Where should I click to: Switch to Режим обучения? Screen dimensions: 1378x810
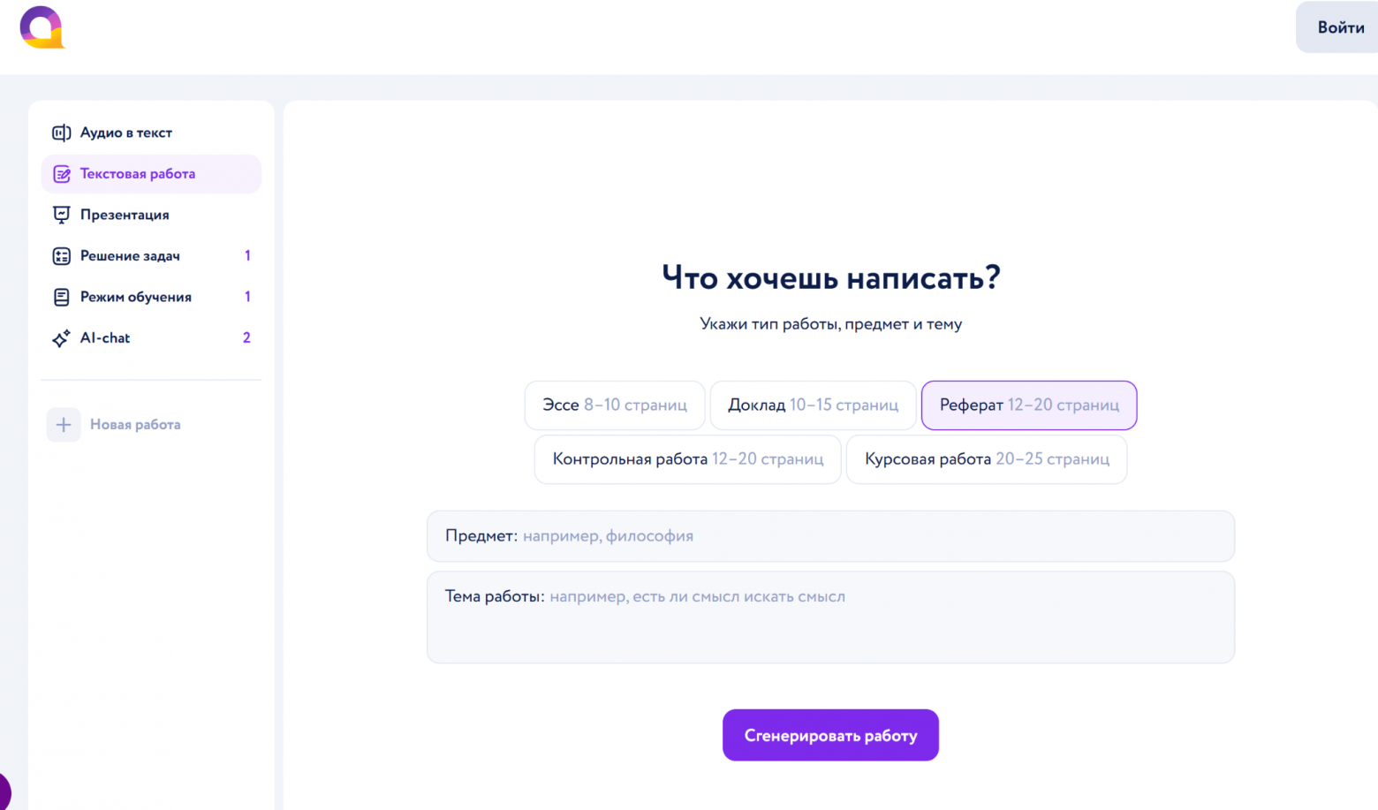151,297
